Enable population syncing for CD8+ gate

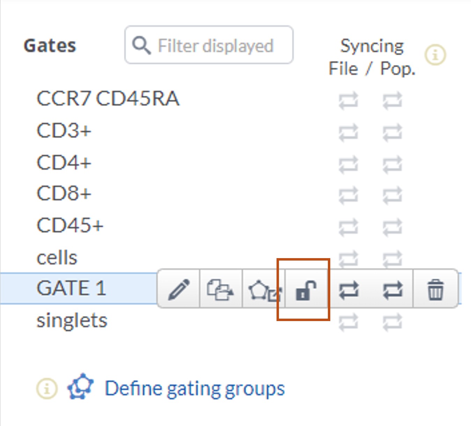(x=392, y=195)
